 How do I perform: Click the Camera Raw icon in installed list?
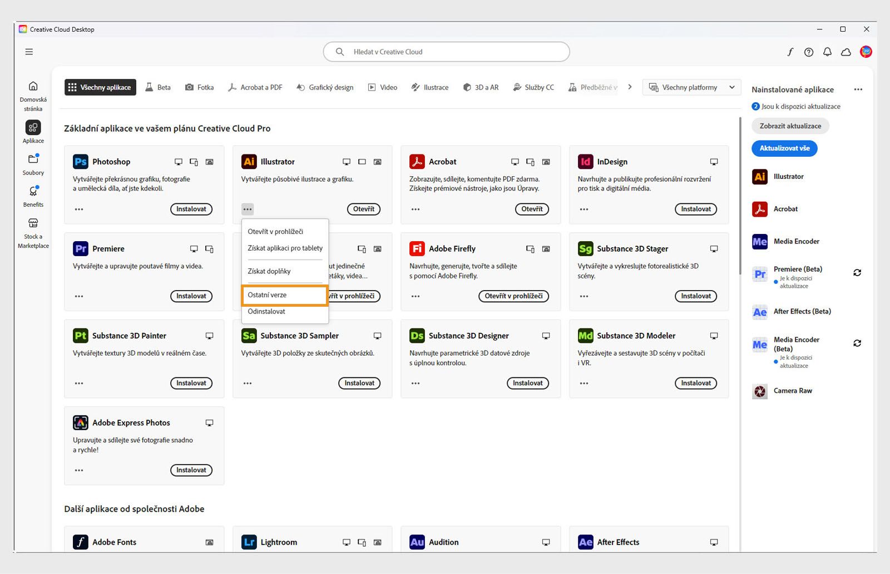[760, 391]
